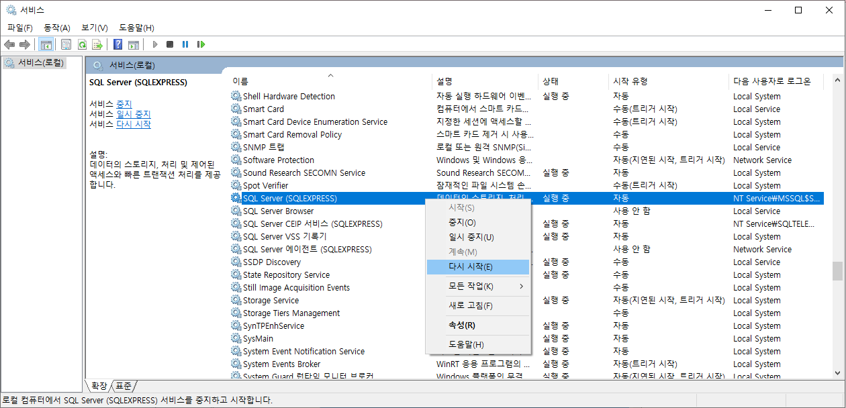Choose 속성(R) in the context menu
Screen dimensions: 846x408
pos(478,325)
